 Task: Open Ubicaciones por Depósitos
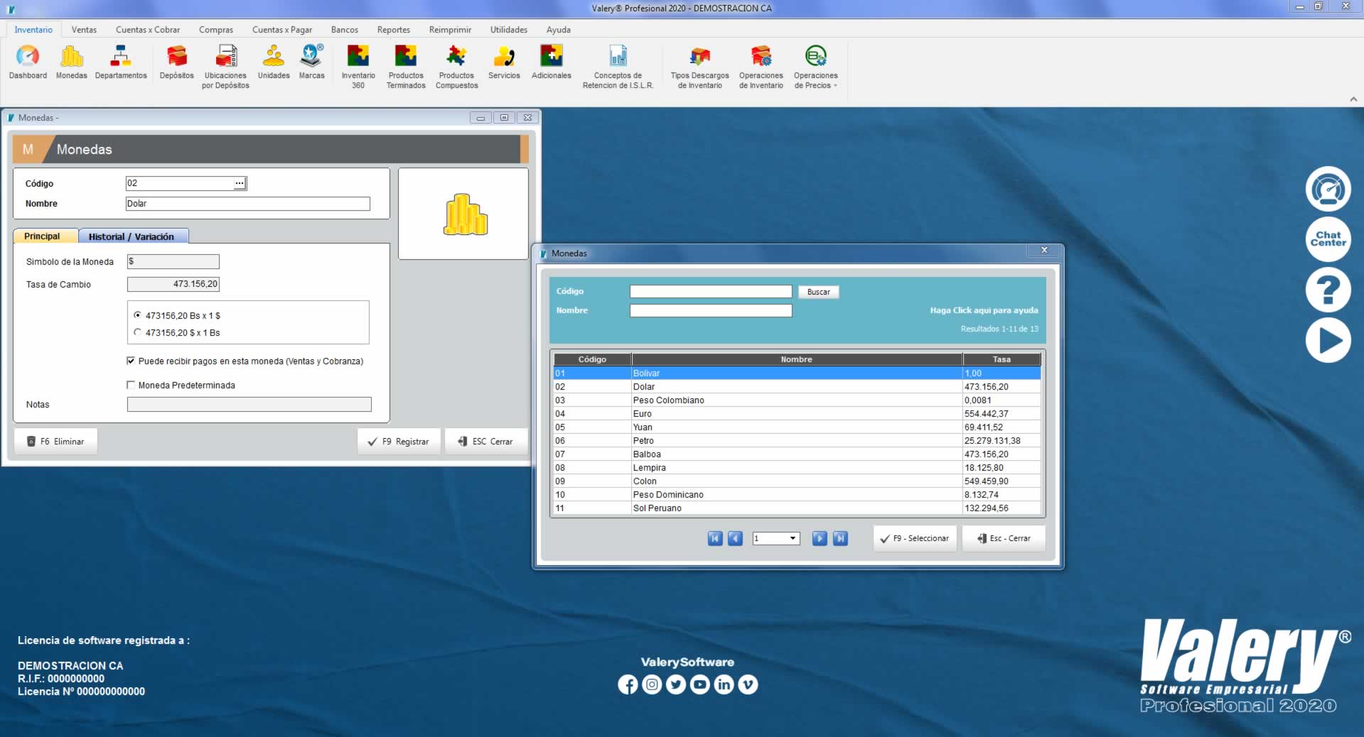(x=225, y=67)
